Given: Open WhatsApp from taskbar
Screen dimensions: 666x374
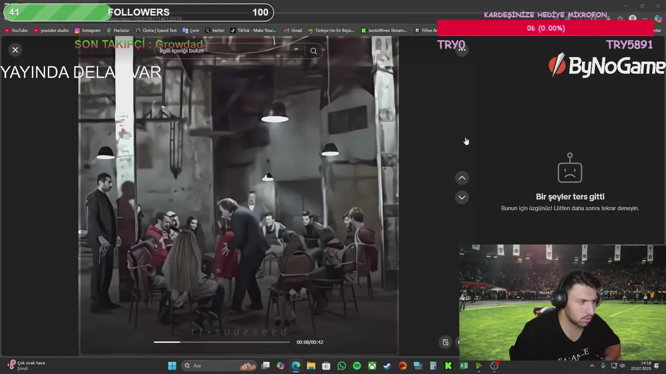Looking at the screenshot, I should 341,366.
